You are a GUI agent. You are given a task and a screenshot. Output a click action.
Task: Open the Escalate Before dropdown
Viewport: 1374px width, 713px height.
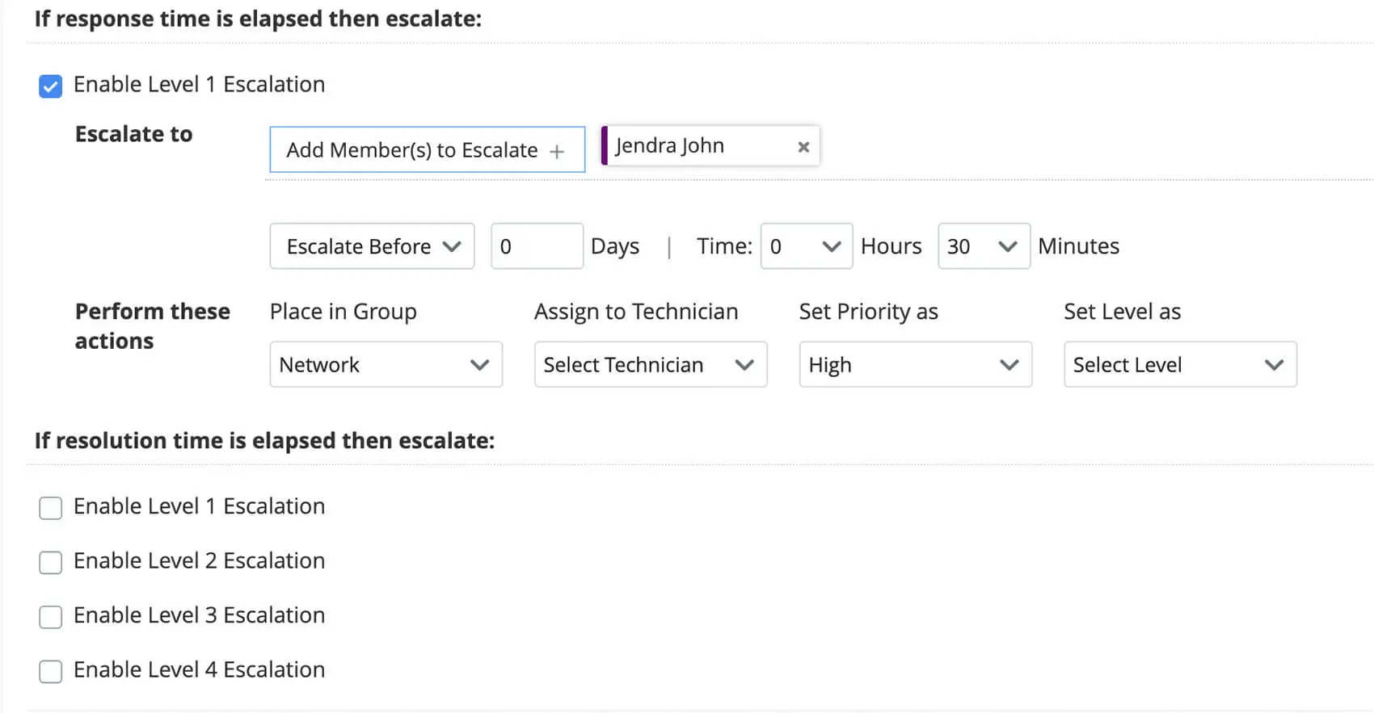(372, 246)
